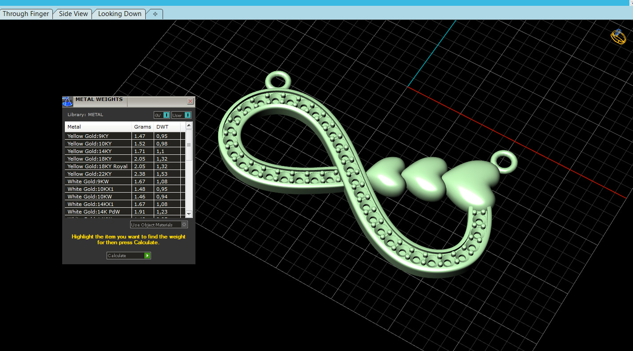633x351 pixels.
Task: Toggle the GV library switch
Action: (162, 115)
